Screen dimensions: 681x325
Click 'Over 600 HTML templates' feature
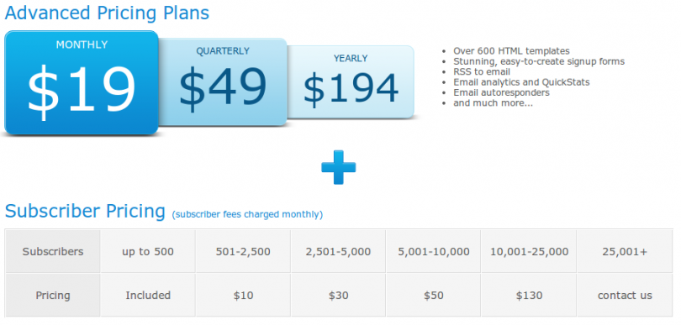point(511,50)
